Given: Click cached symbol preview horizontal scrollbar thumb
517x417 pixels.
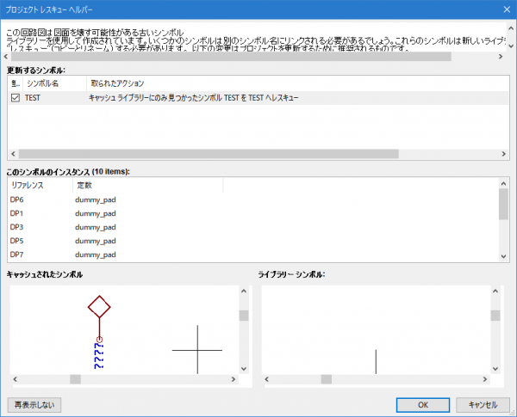Looking at the screenshot, I should coord(76,378).
